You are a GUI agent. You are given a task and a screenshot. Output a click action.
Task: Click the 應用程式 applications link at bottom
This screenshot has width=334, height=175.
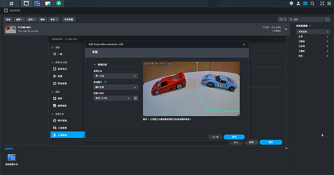(9, 149)
